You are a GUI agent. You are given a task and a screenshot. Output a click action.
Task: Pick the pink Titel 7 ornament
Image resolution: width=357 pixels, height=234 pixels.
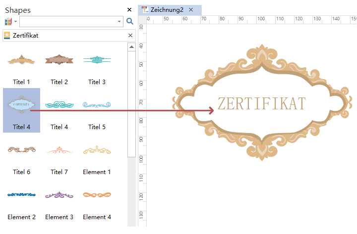[59, 150]
